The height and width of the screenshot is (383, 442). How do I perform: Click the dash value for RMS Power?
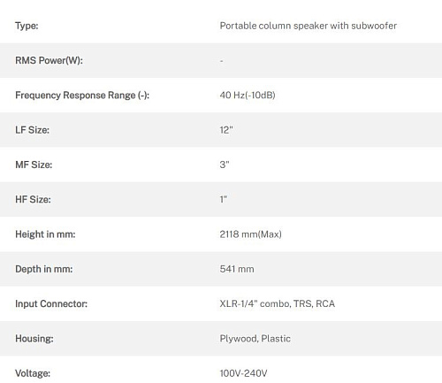[222, 61]
